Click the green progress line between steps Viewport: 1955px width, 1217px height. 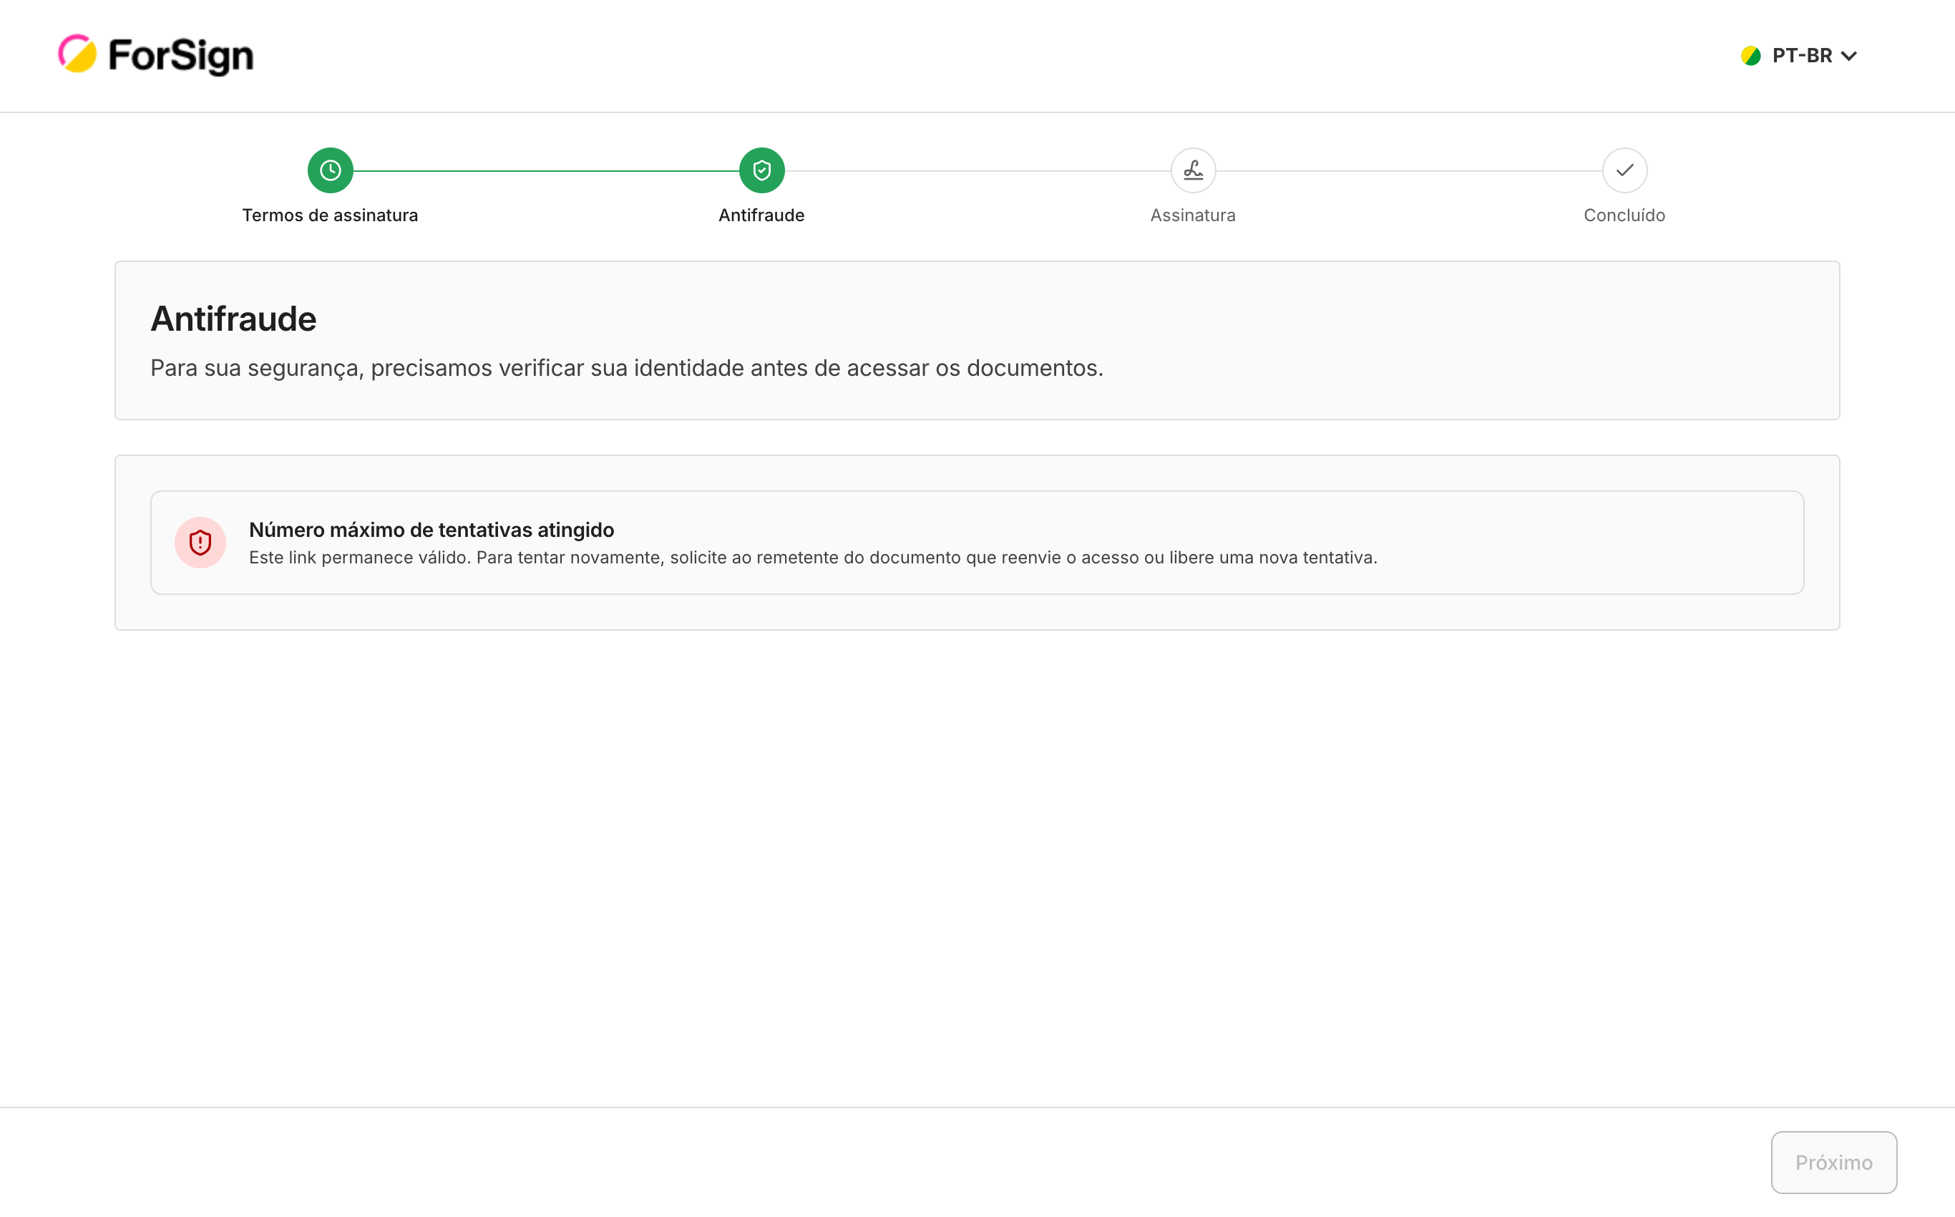(546, 170)
